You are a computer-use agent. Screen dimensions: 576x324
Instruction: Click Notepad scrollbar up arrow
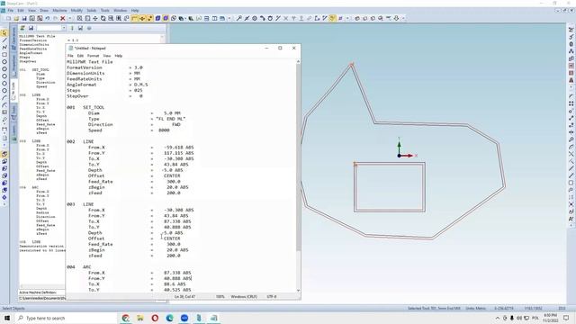[298, 62]
